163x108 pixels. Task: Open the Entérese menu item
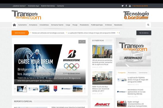108,25
